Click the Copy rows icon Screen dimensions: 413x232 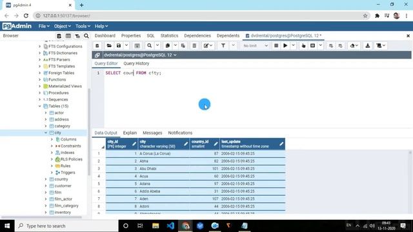click(168, 46)
